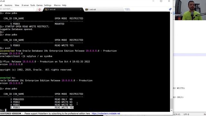
Task: Click the new tab settings icon
Action: click(x=127, y=9)
